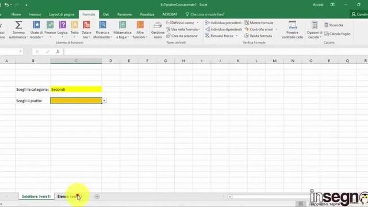Expand Controllo errori dropdown arrow

277,29
